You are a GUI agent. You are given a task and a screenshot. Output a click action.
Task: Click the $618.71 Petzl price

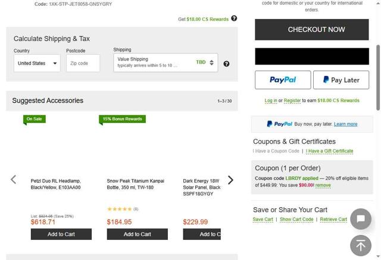coord(43,222)
